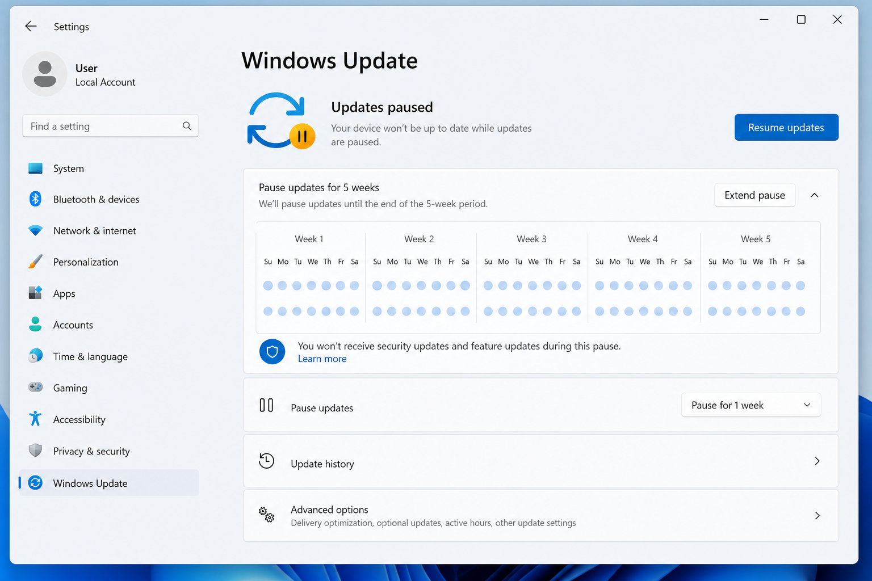The image size is (872, 581).
Task: Open Advanced options via its chevron
Action: pyautogui.click(x=817, y=515)
